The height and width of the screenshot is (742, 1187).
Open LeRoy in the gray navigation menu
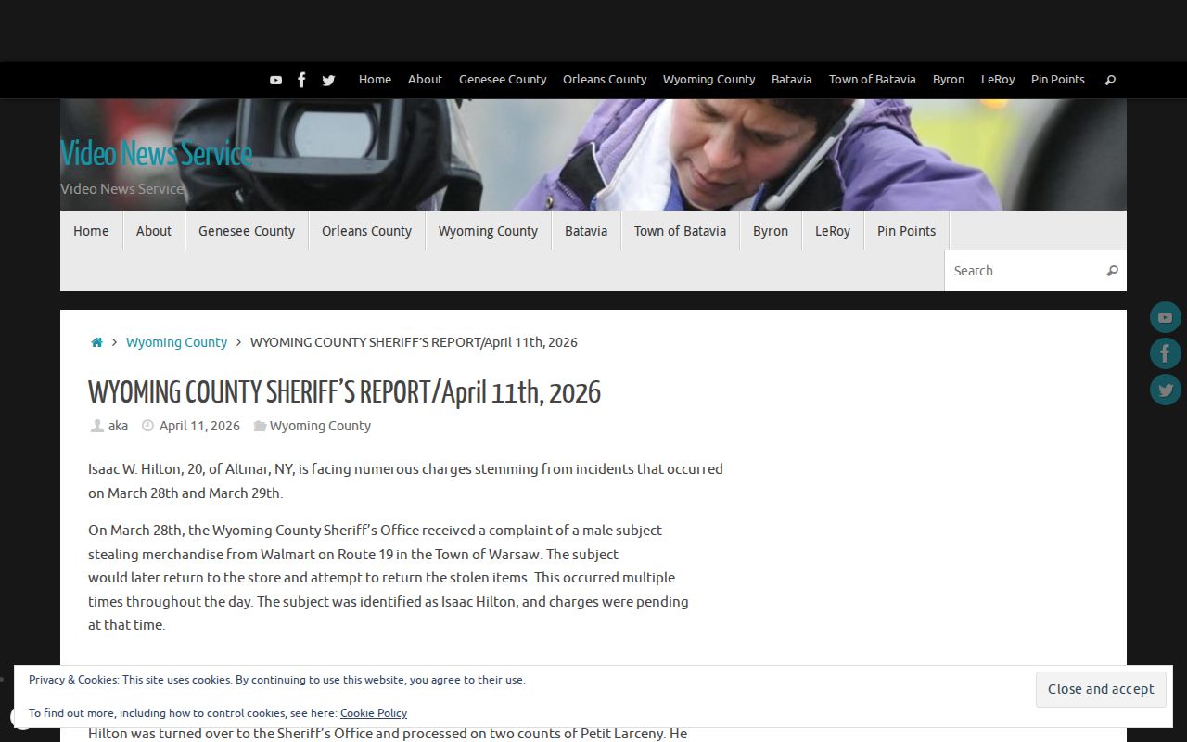pos(833,231)
